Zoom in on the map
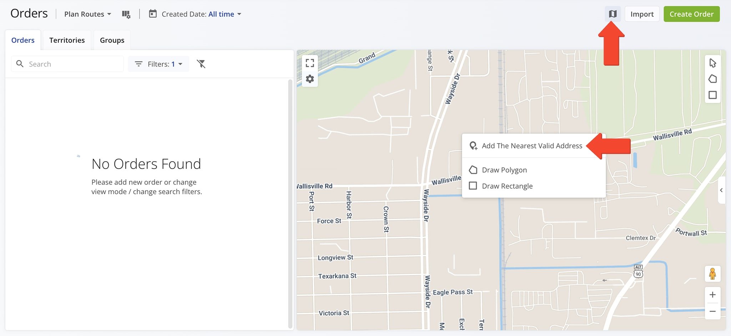Screen dimensions: 731x336 coord(712,295)
